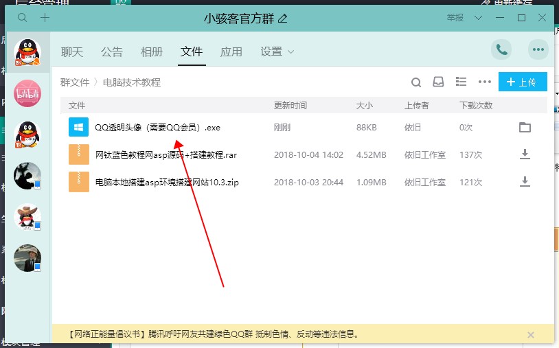Open the man in suit avatar conversation

[27, 258]
